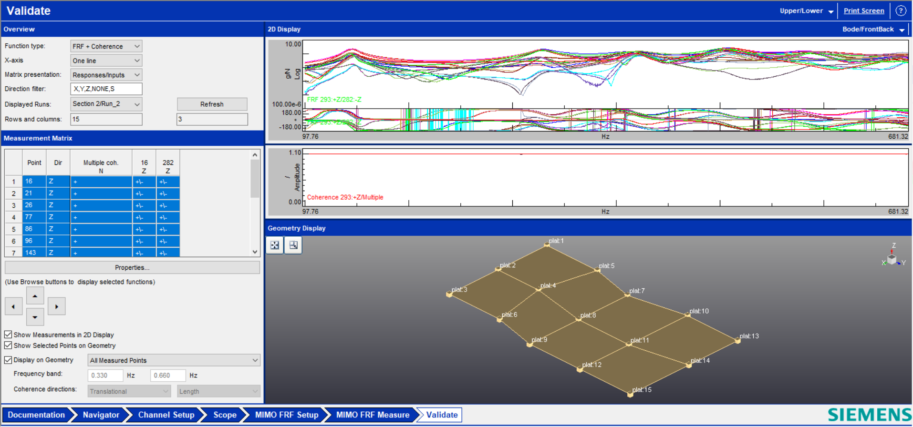
Task: Click the browse up arrow button
Action: click(35, 296)
